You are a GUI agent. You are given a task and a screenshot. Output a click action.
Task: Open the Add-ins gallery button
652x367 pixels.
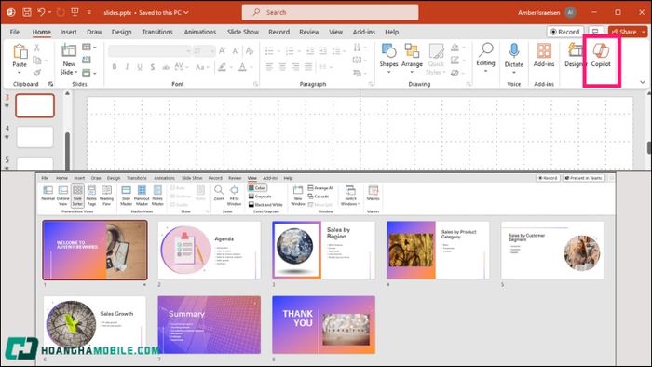[543, 55]
